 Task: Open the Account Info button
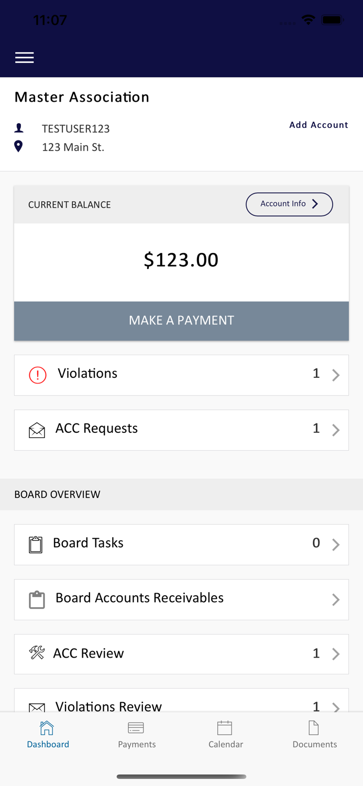[289, 204]
